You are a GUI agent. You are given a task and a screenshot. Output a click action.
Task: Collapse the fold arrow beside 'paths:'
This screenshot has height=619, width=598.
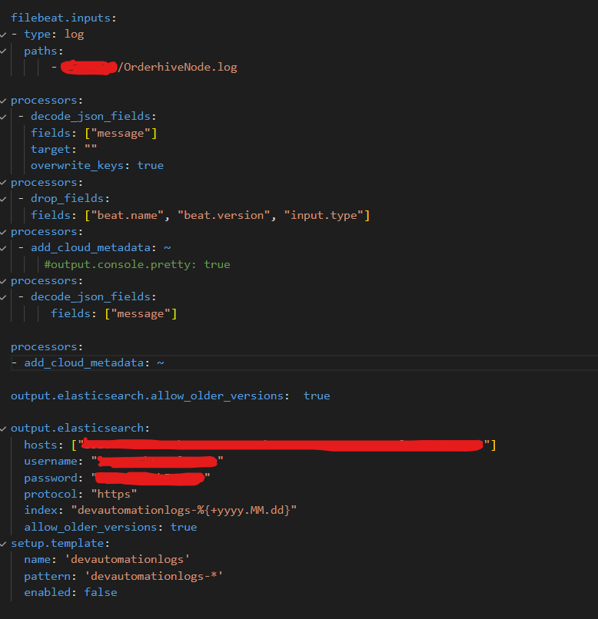3,51
